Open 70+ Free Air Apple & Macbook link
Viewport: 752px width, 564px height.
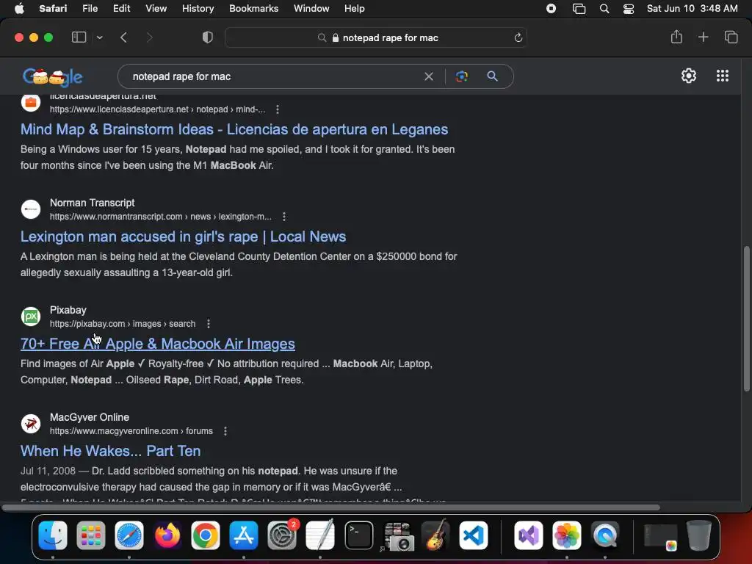pos(158,344)
